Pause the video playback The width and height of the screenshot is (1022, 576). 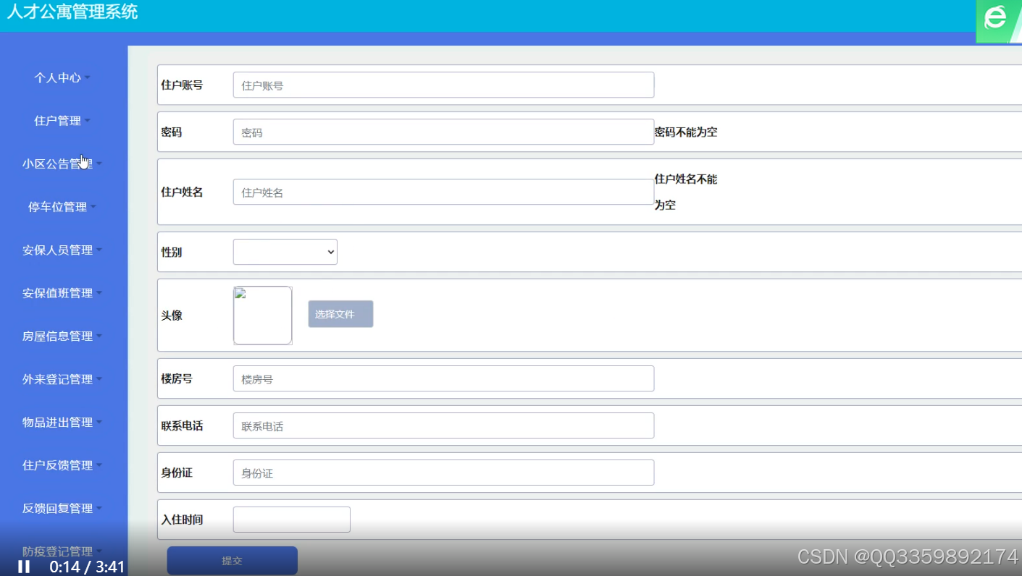pos(24,567)
